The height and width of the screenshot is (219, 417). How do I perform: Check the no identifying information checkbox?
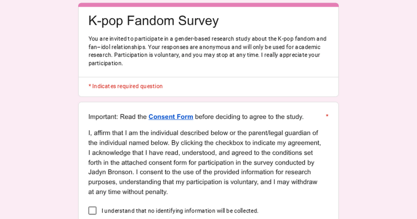[92, 211]
